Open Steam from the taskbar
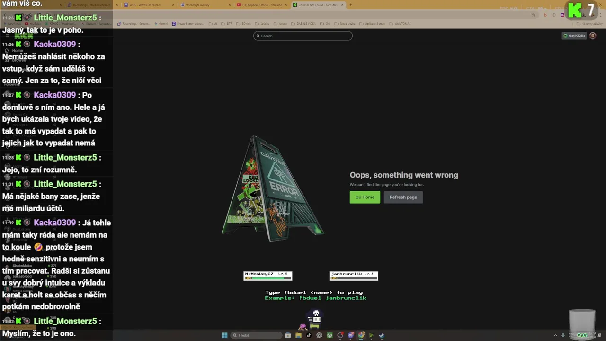The image size is (606, 341). pyautogui.click(x=382, y=335)
